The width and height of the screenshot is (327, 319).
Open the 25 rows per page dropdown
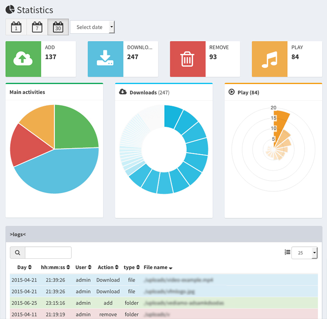click(x=304, y=253)
